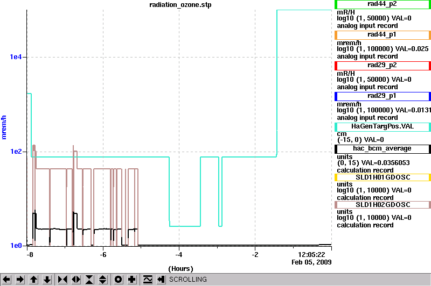The height and width of the screenshot is (286, 431).
Task: Zoom in horizontally with the bow-tie icon
Action: tap(62, 280)
